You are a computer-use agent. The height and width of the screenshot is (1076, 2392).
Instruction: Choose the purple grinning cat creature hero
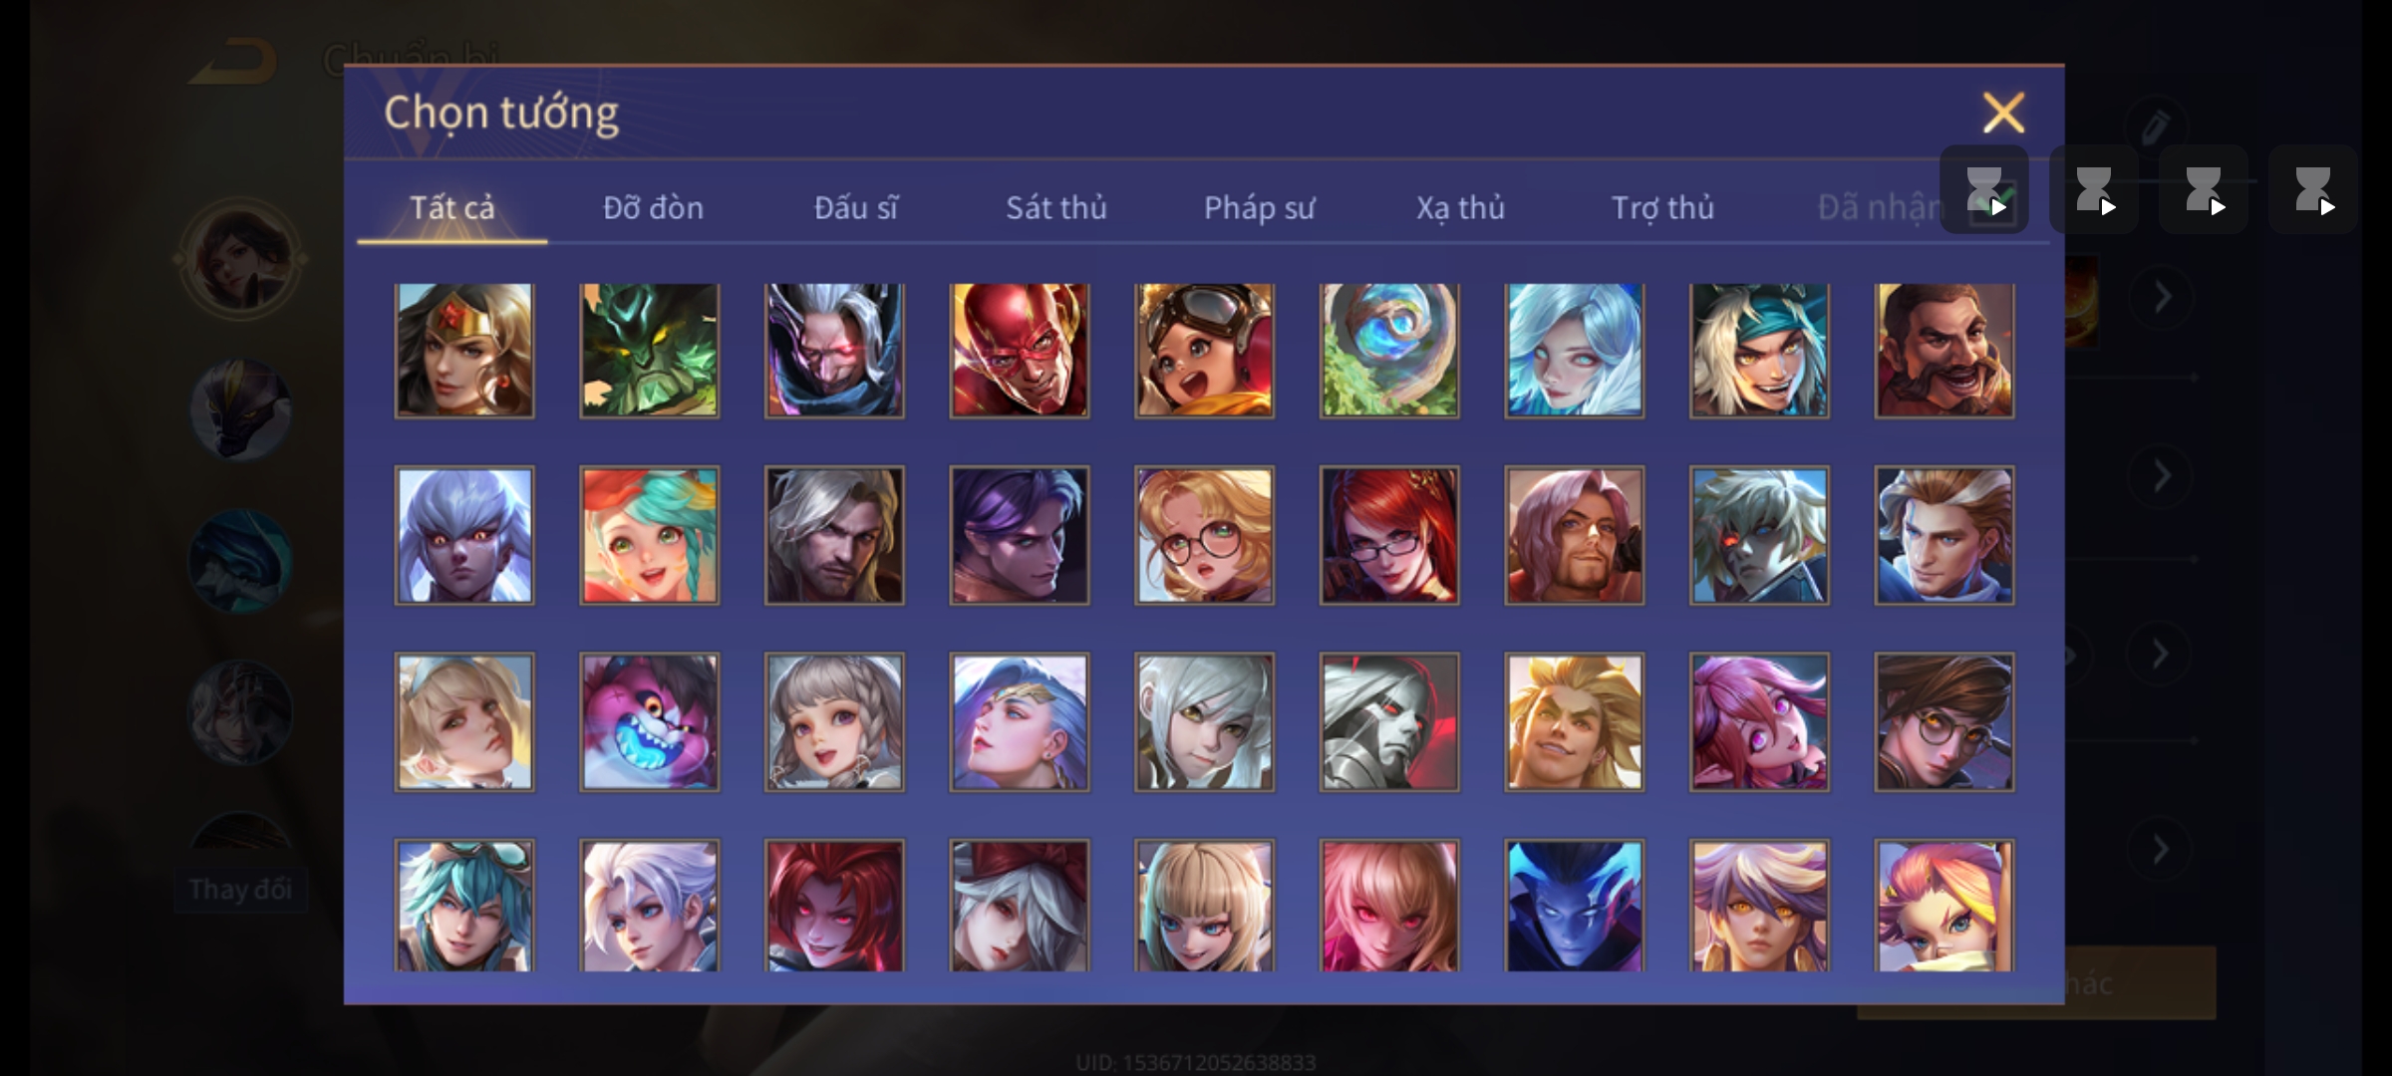(649, 721)
